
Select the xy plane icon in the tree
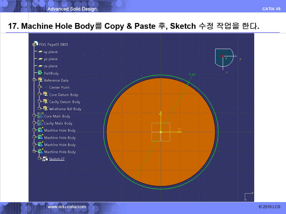(41, 52)
